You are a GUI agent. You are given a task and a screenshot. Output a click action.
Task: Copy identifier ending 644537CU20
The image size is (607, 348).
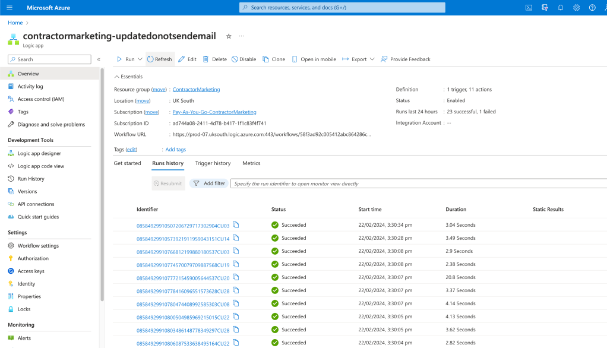coord(236,277)
